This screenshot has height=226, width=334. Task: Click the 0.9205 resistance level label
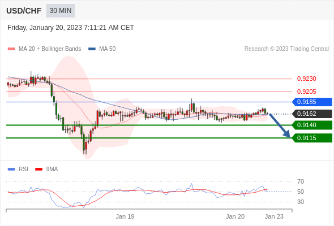[x=306, y=92]
